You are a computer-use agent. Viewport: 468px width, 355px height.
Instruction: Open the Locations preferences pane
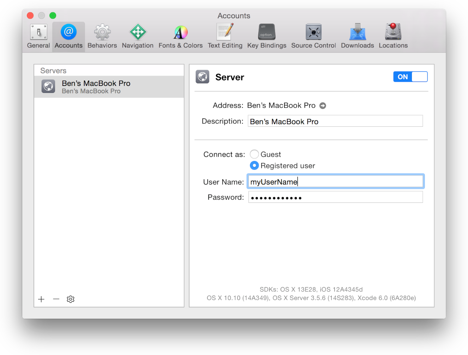pyautogui.click(x=393, y=35)
